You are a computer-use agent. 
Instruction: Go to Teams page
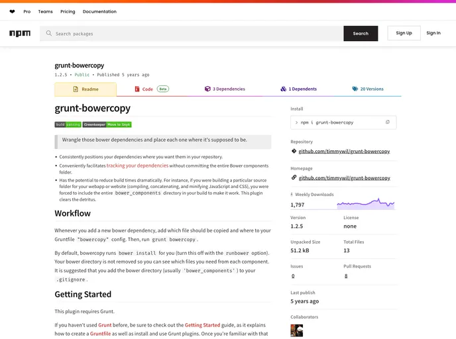45,12
